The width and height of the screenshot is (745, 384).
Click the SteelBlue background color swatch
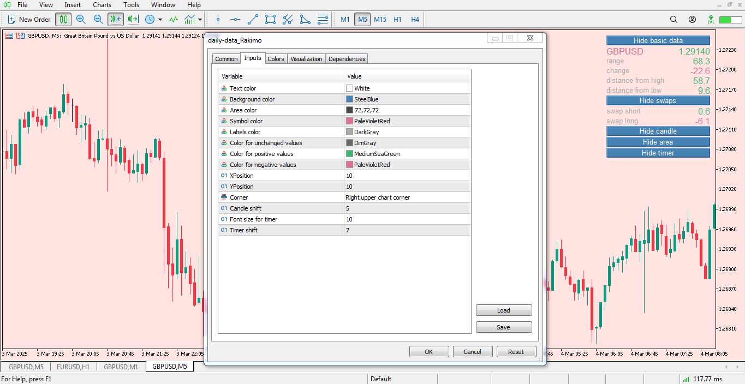pyautogui.click(x=350, y=99)
